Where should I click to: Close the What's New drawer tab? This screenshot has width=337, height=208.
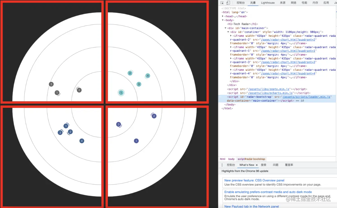click(257, 165)
